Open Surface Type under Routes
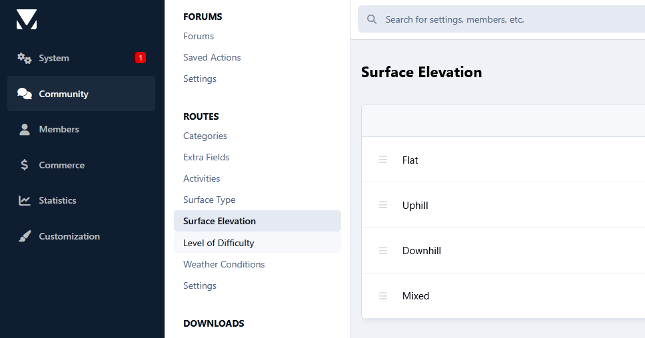Image resolution: width=645 pixels, height=338 pixels. click(x=209, y=200)
